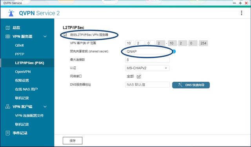251x147 pixels.
Task: Click the VPN 客户端 sidebar heading
Action: pos(22,107)
